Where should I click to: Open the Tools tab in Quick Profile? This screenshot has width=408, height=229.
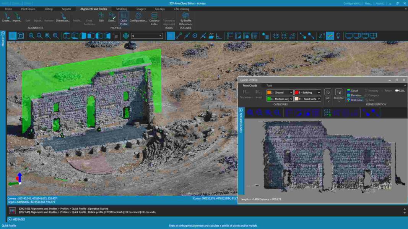coord(269,85)
